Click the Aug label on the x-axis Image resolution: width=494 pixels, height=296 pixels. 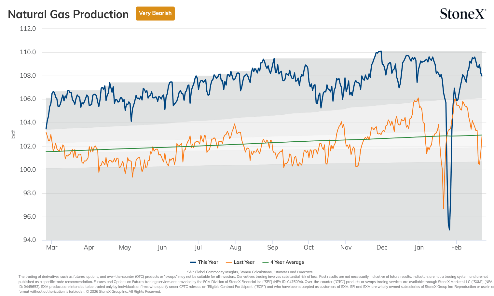point(235,248)
